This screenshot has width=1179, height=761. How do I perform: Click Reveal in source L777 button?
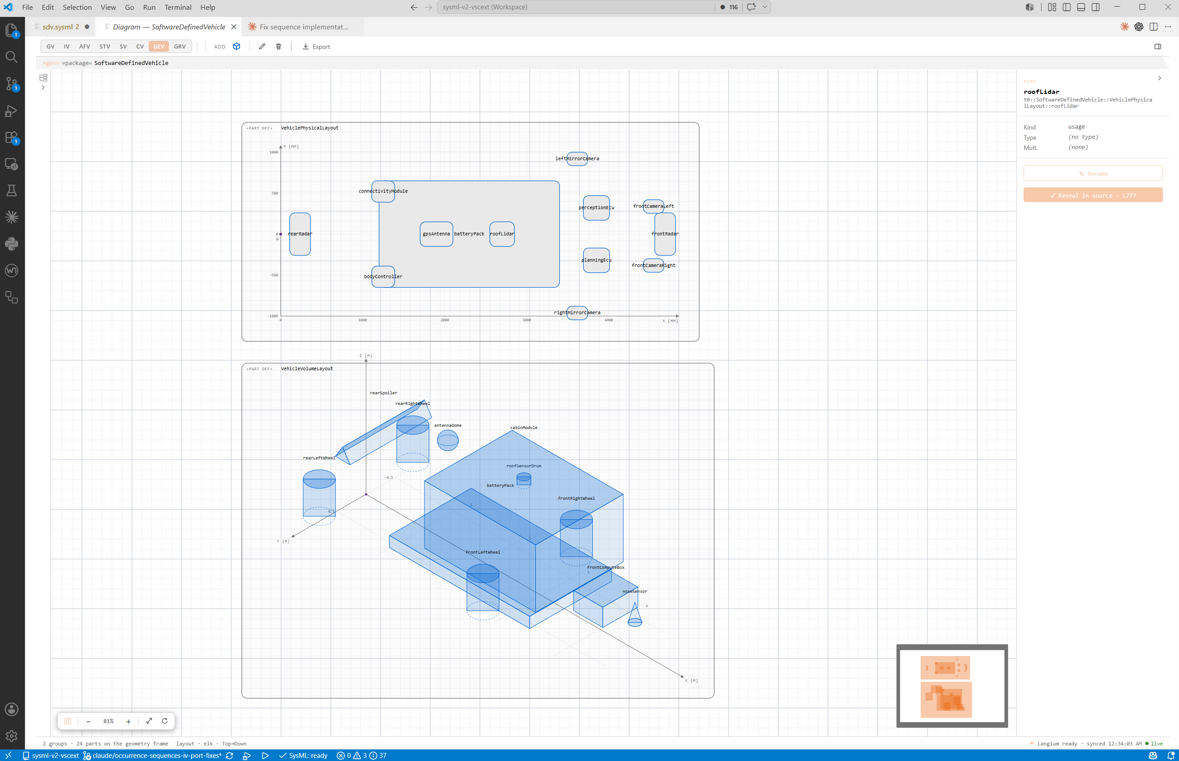point(1093,195)
